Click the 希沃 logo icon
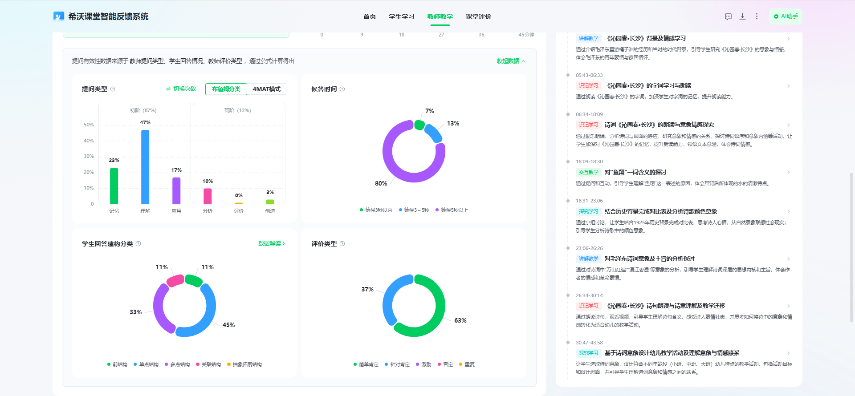Viewport: 855px width, 396px height. (59, 16)
